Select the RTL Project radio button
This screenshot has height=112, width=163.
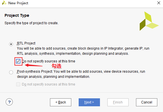pos(11,44)
